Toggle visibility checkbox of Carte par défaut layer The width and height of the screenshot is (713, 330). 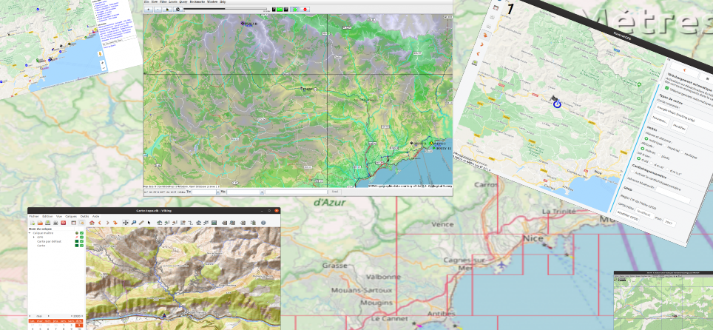point(82,241)
